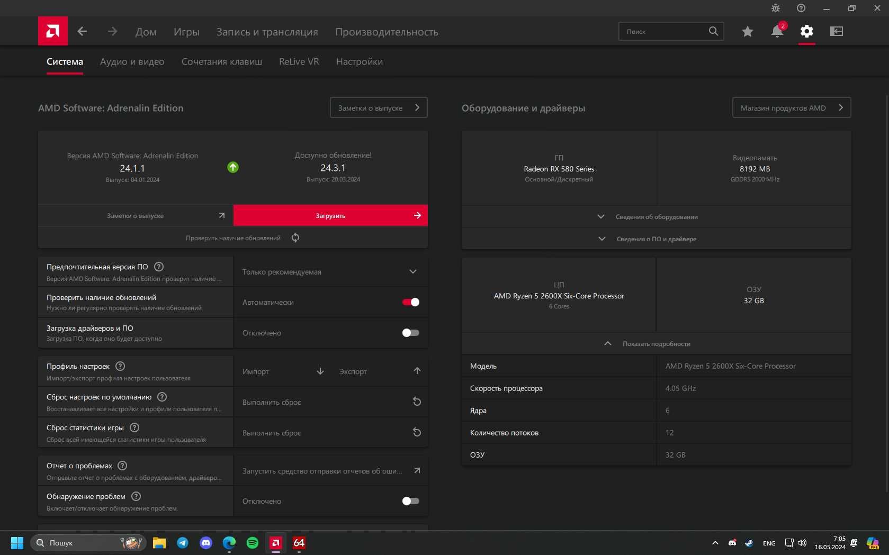The image size is (889, 555).
Task: Click the Импорт profile button
Action: pos(282,371)
